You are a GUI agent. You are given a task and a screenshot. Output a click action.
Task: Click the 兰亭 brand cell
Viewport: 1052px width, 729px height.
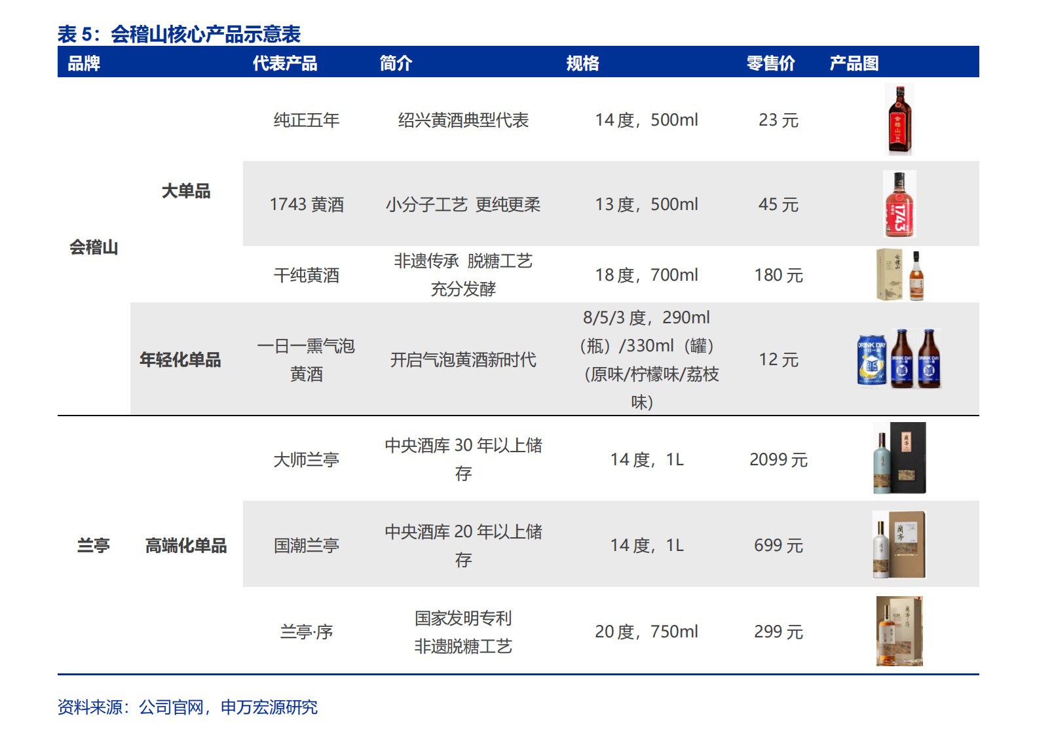94,545
